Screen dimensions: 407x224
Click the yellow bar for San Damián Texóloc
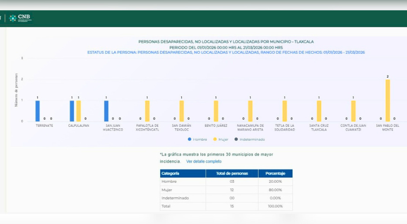[182, 111]
